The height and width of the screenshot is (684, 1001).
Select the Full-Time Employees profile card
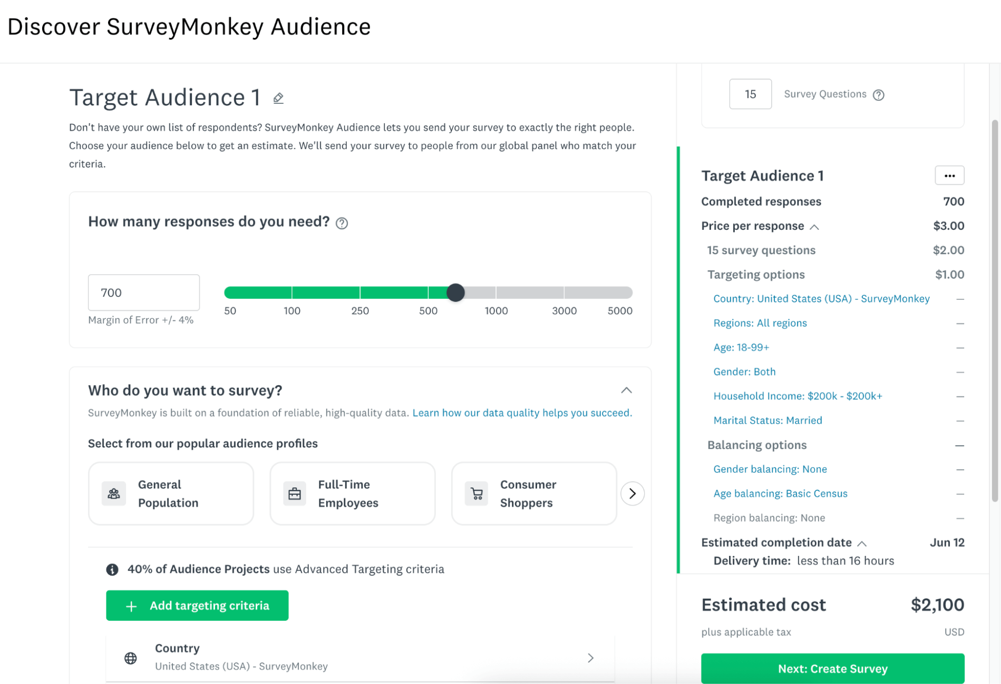pyautogui.click(x=353, y=494)
